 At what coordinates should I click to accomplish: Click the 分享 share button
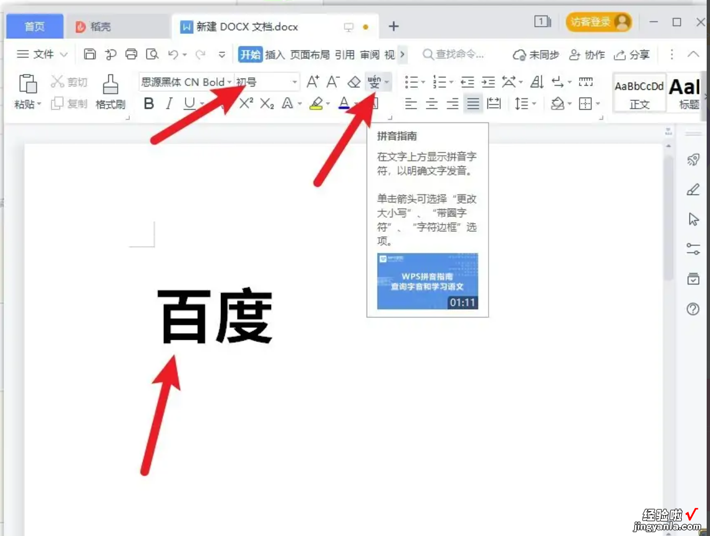point(632,54)
